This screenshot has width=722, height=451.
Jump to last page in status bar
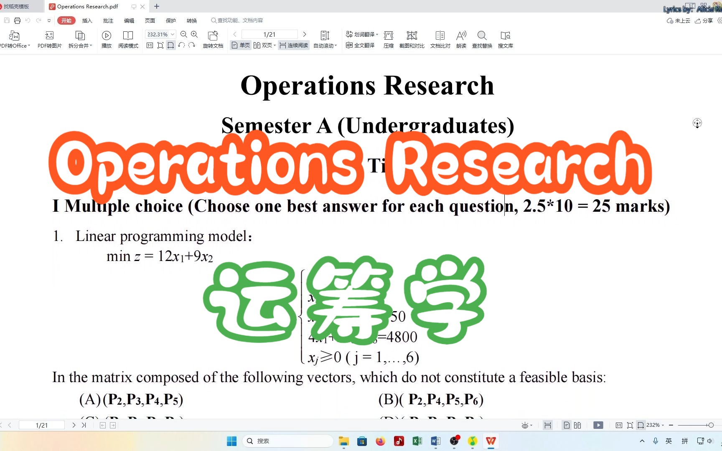tap(84, 425)
